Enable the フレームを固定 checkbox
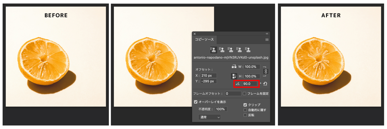The width and height of the screenshot is (387, 129). (244, 94)
